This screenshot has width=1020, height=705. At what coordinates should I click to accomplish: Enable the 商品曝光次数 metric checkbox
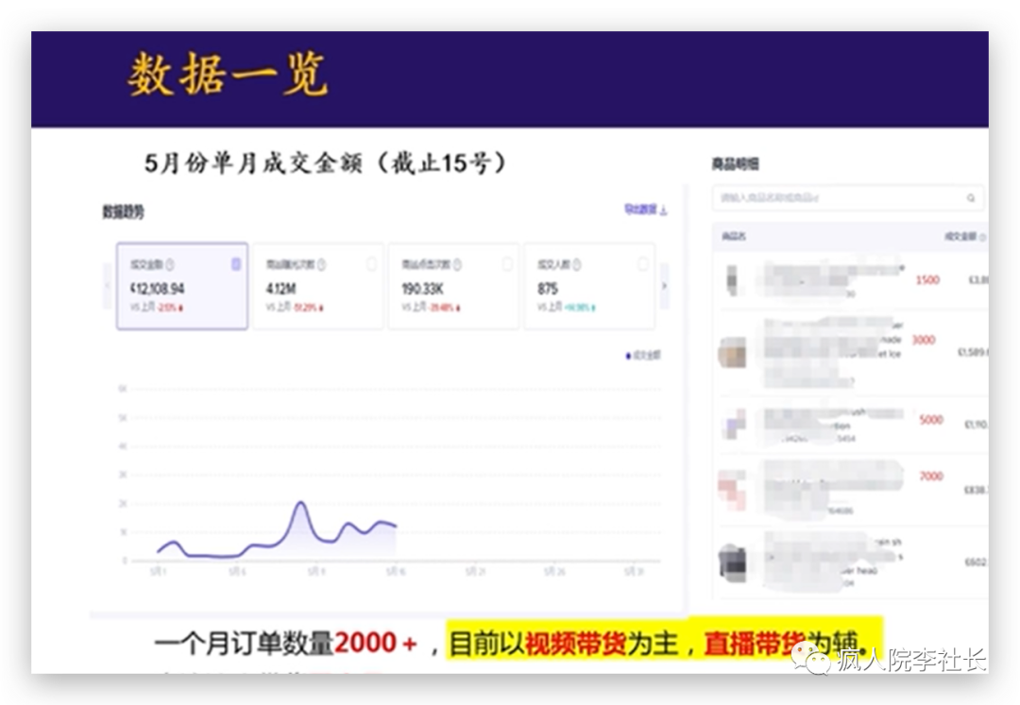371,265
